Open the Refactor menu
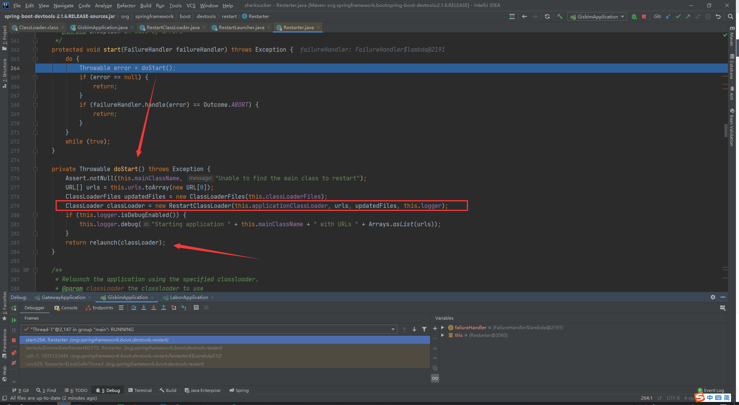739x405 pixels. (x=126, y=5)
